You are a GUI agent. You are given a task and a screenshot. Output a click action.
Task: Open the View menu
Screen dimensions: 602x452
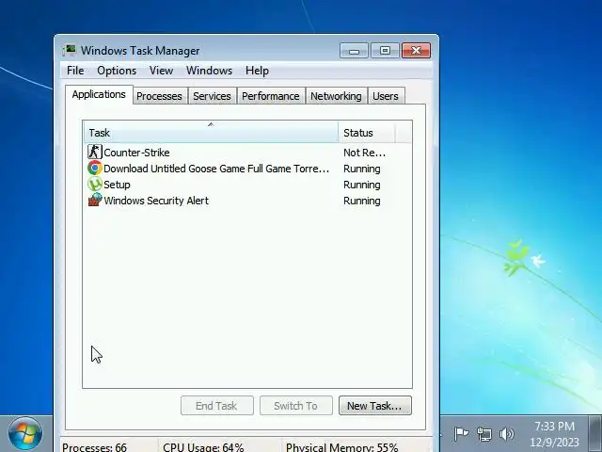pyautogui.click(x=161, y=71)
